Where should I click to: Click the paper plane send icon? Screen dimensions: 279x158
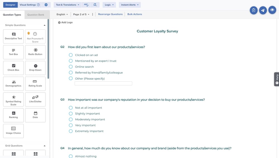point(263,10)
